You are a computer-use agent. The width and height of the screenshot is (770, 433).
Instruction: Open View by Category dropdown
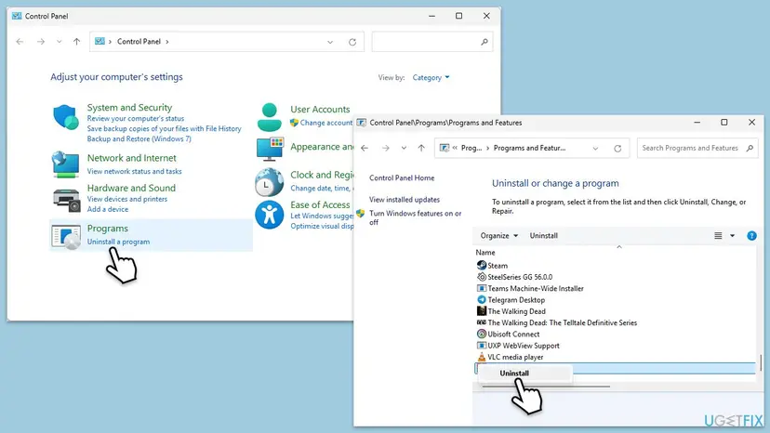(x=431, y=77)
